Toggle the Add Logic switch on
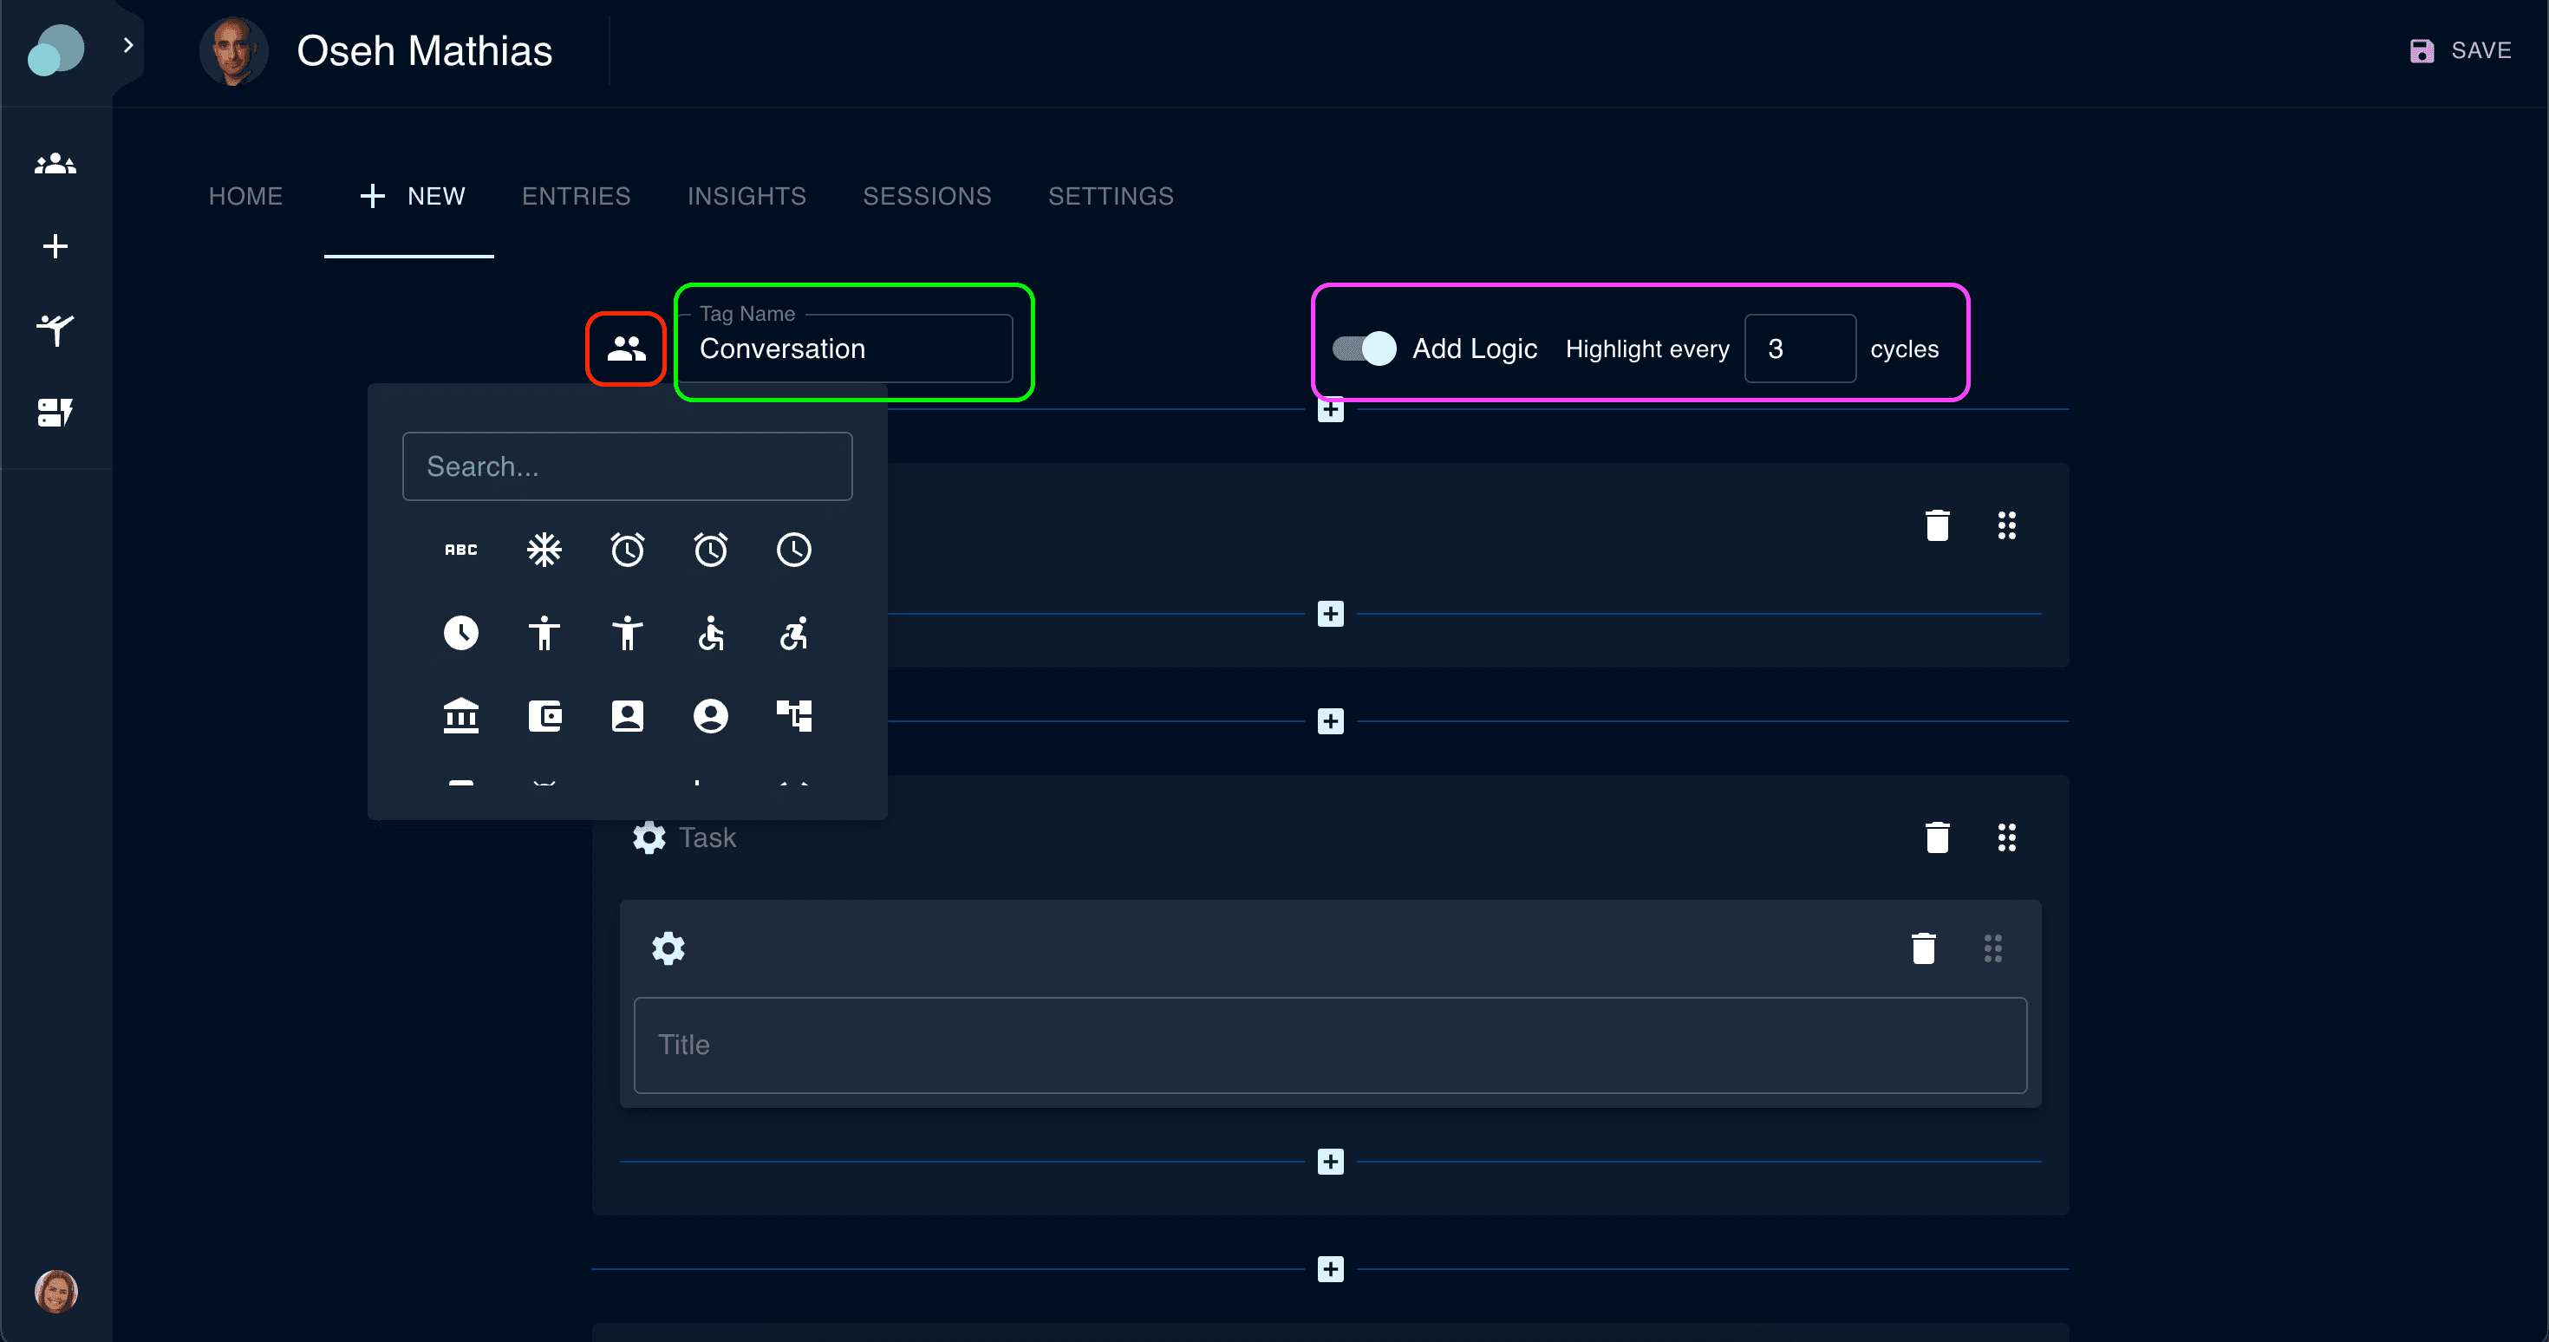The width and height of the screenshot is (2549, 1342). (1362, 349)
